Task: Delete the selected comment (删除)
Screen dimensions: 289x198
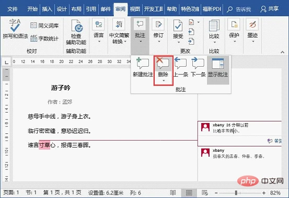Action: 163,67
